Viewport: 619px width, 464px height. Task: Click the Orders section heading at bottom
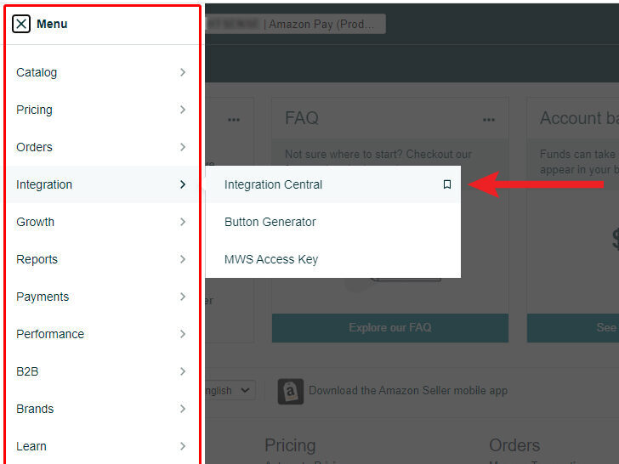tap(514, 445)
